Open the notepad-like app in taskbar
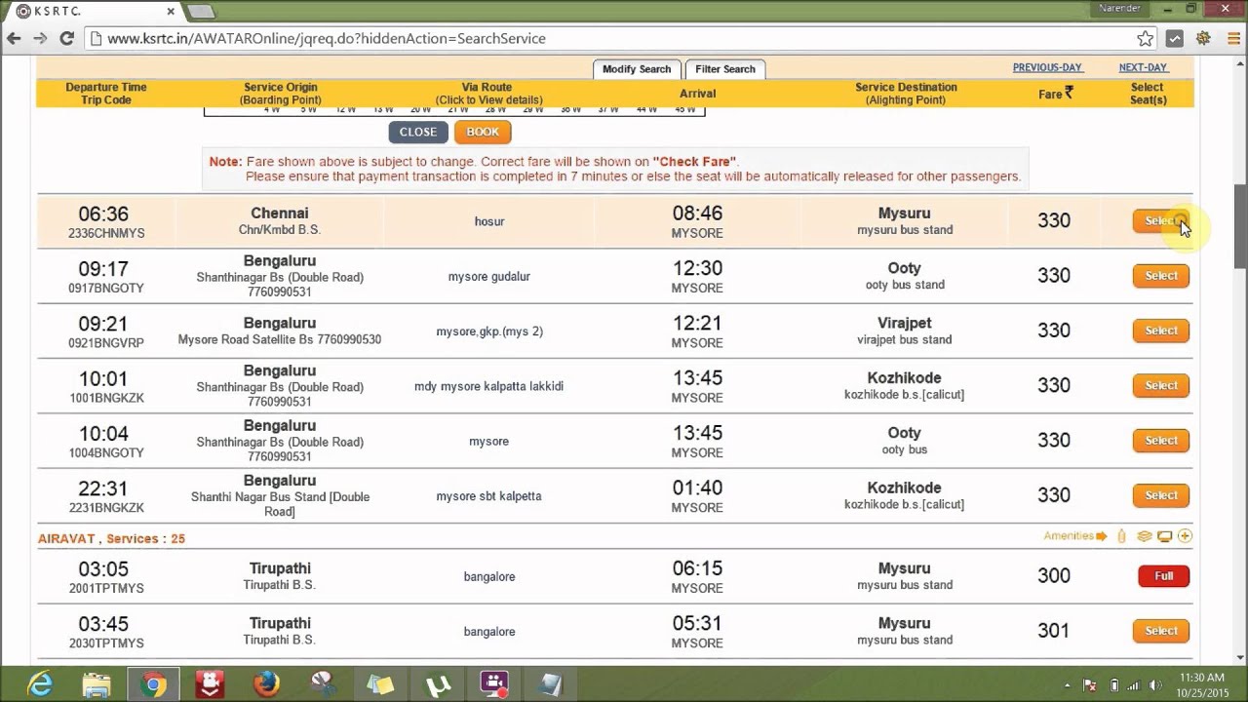This screenshot has width=1248, height=702. coord(552,684)
